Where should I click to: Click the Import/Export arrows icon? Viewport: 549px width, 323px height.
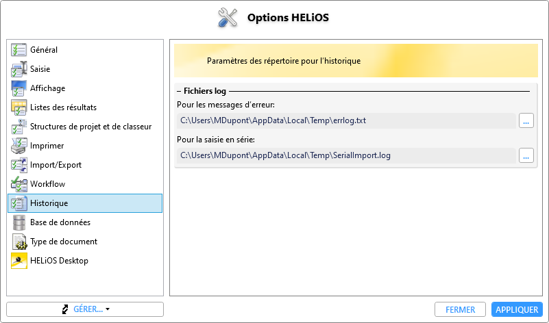pos(19,165)
